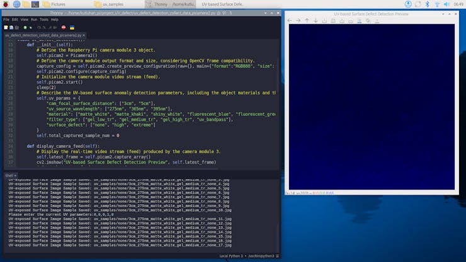
Task: Click the Step into debugger icon
Action: (x=44, y=28)
